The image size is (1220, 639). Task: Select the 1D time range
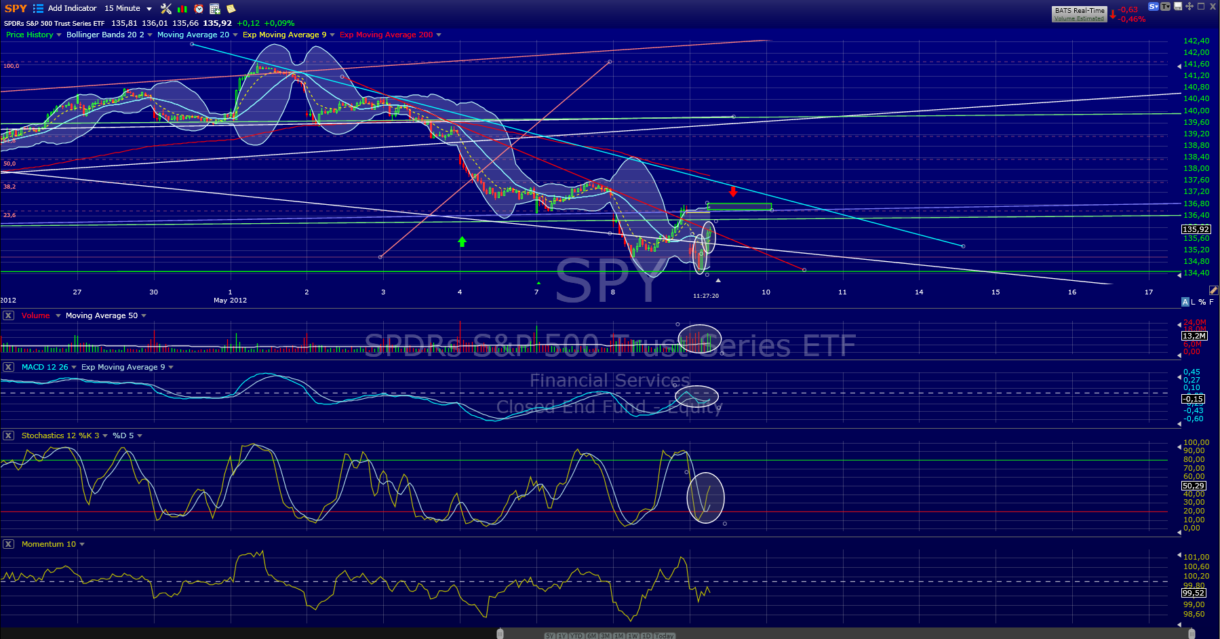[646, 636]
